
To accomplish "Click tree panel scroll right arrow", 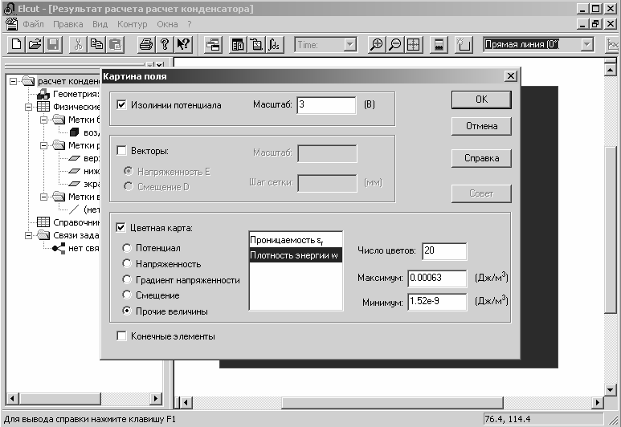I will [156, 398].
